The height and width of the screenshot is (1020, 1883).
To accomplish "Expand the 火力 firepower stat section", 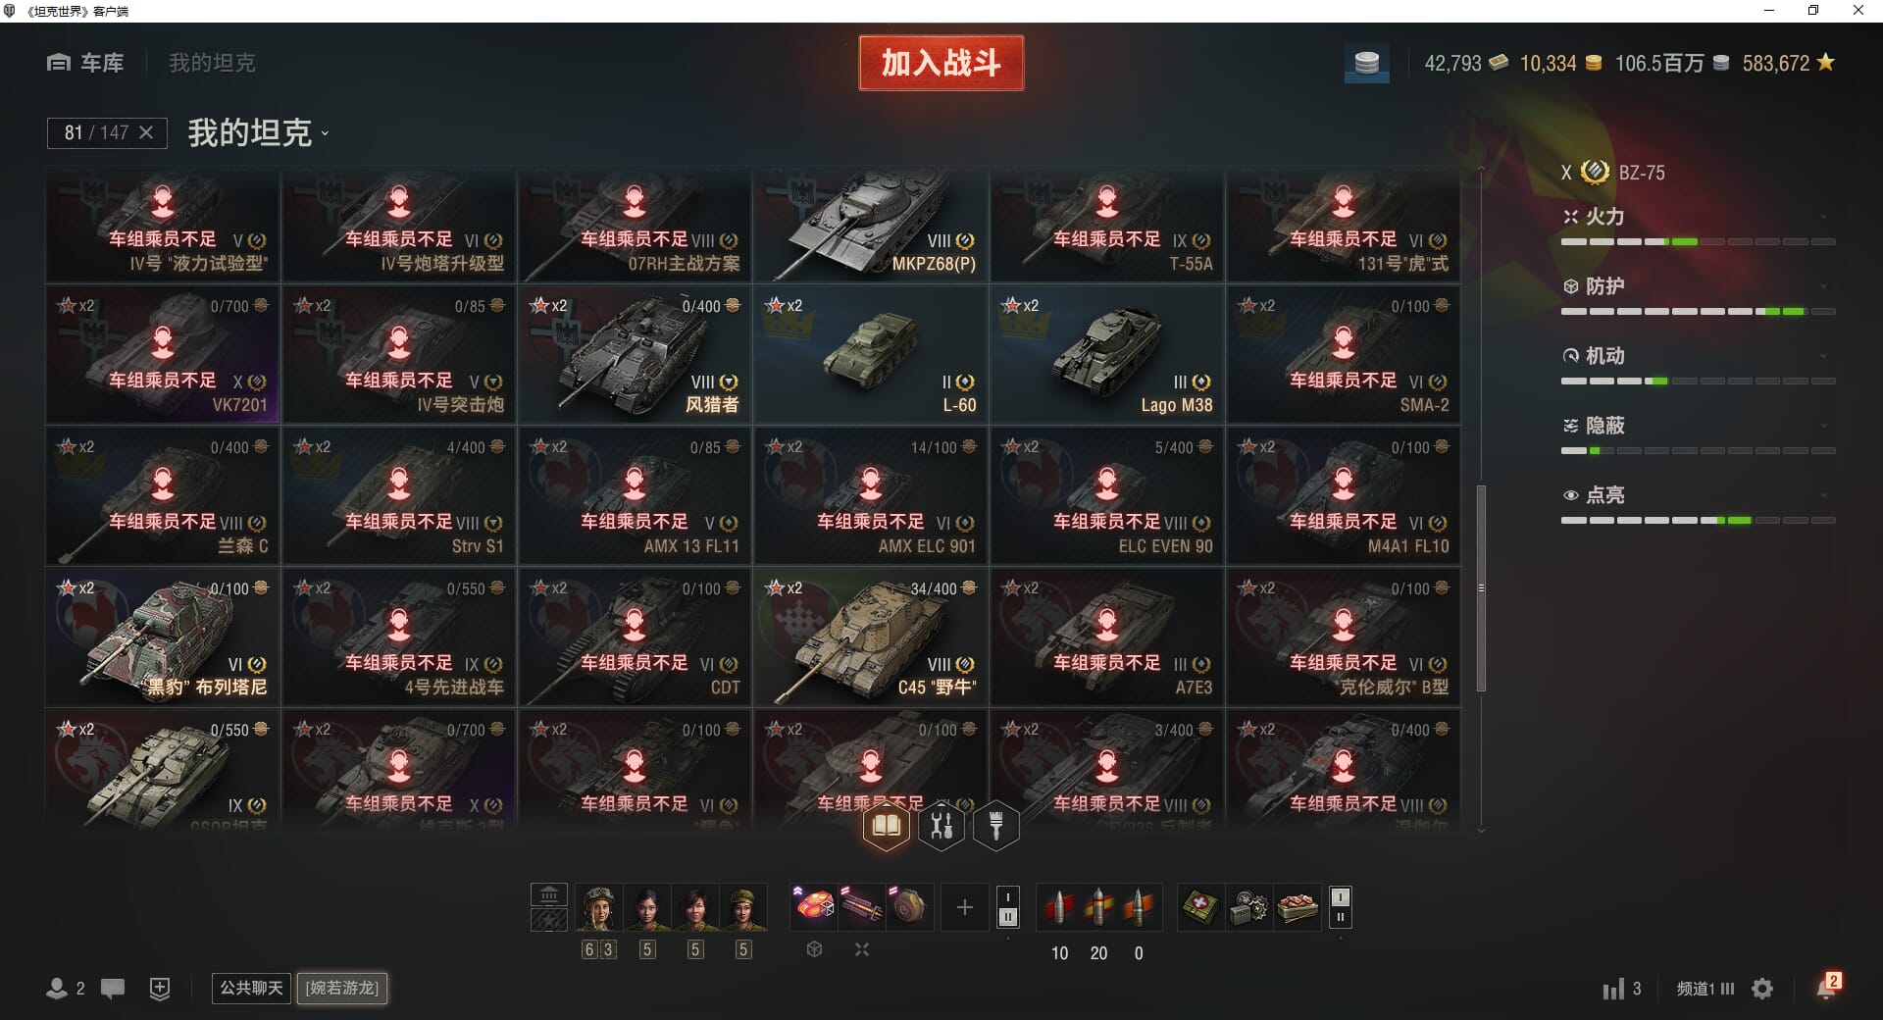I will (1698, 217).
